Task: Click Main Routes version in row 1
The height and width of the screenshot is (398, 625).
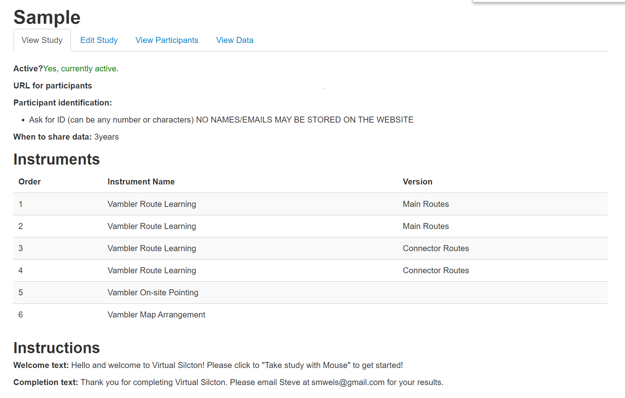Action: pos(426,204)
